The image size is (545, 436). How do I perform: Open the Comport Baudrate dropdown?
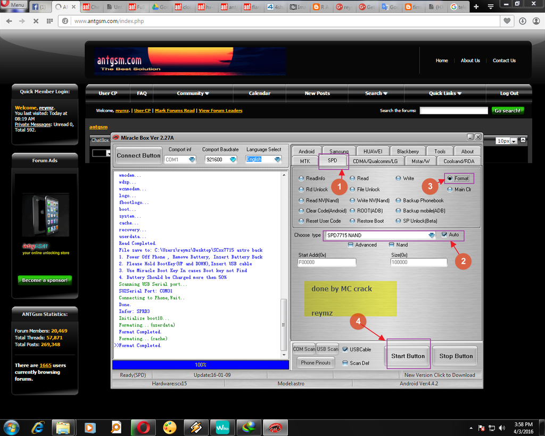pos(233,159)
